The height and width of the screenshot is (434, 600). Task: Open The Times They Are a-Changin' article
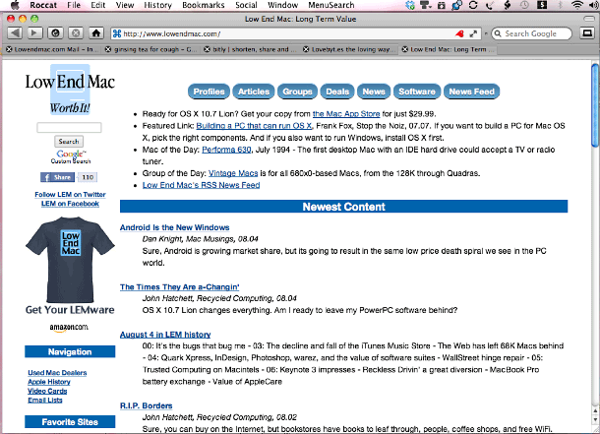click(179, 287)
